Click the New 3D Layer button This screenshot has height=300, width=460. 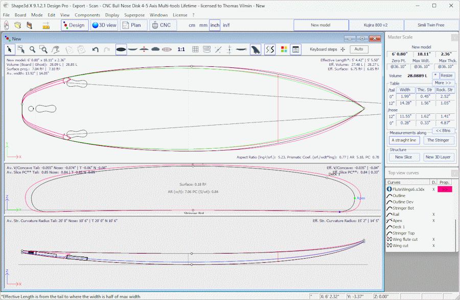click(x=438, y=157)
